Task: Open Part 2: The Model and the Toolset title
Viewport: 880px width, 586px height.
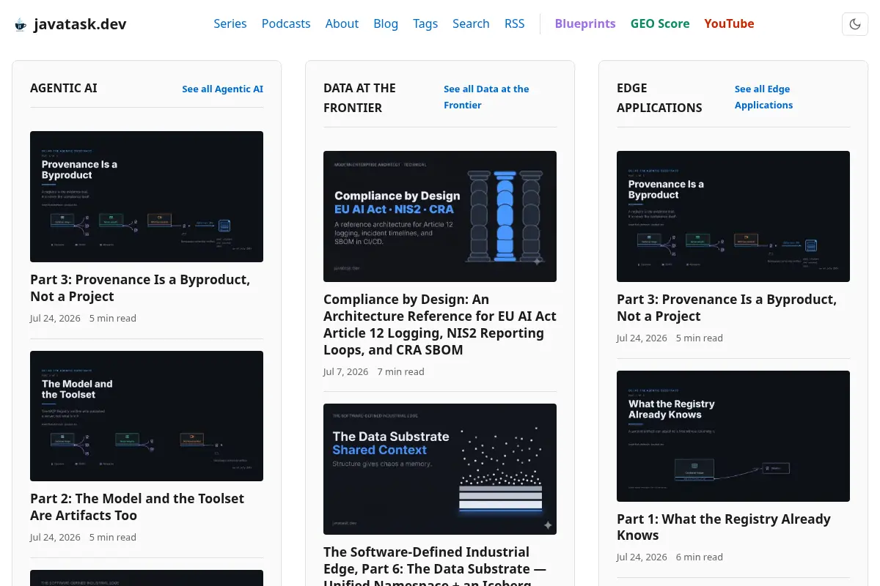Action: [137, 507]
